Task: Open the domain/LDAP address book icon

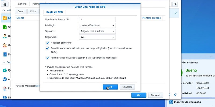Action: [5, 55]
